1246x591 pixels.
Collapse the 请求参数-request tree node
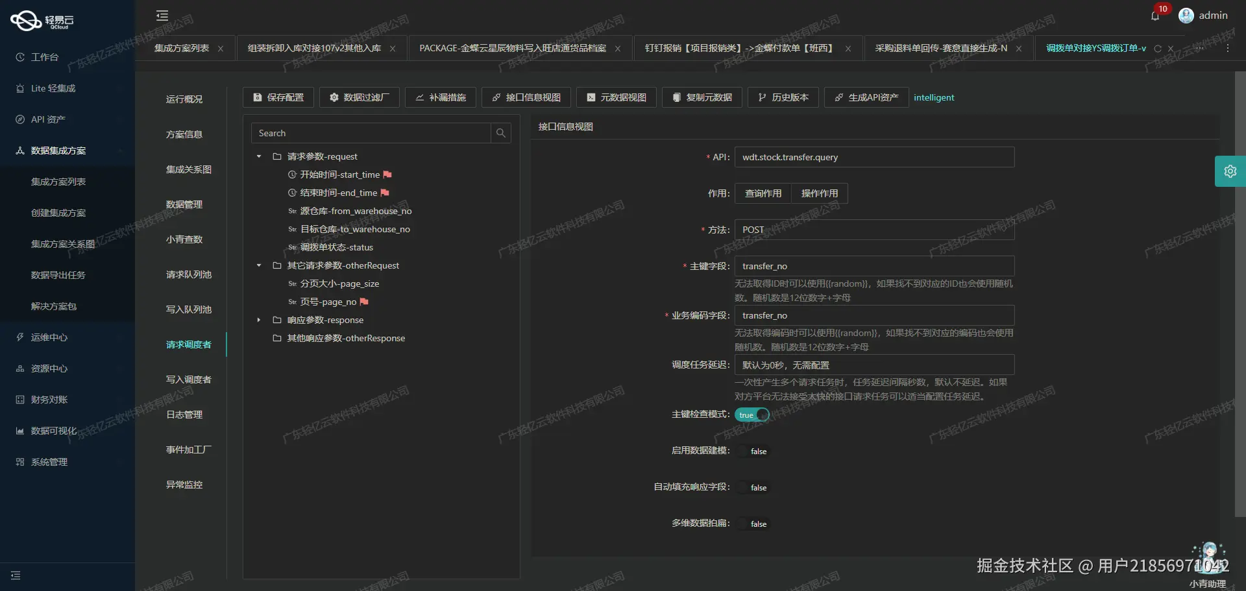pos(259,156)
